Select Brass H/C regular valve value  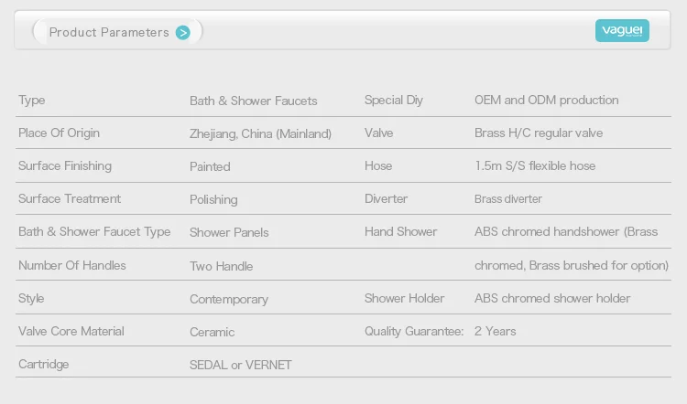(539, 133)
